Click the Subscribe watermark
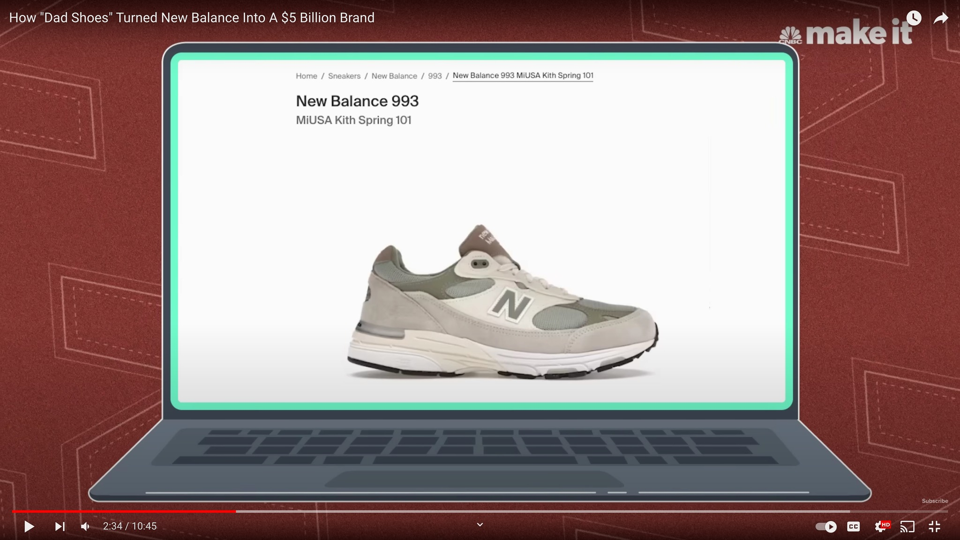The image size is (960, 540). click(x=935, y=501)
